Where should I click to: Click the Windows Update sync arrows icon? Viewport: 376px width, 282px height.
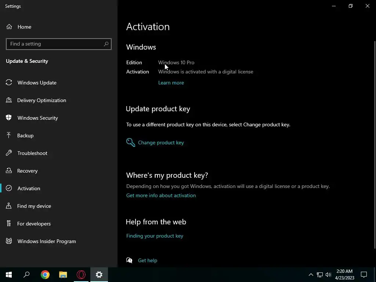click(9, 83)
